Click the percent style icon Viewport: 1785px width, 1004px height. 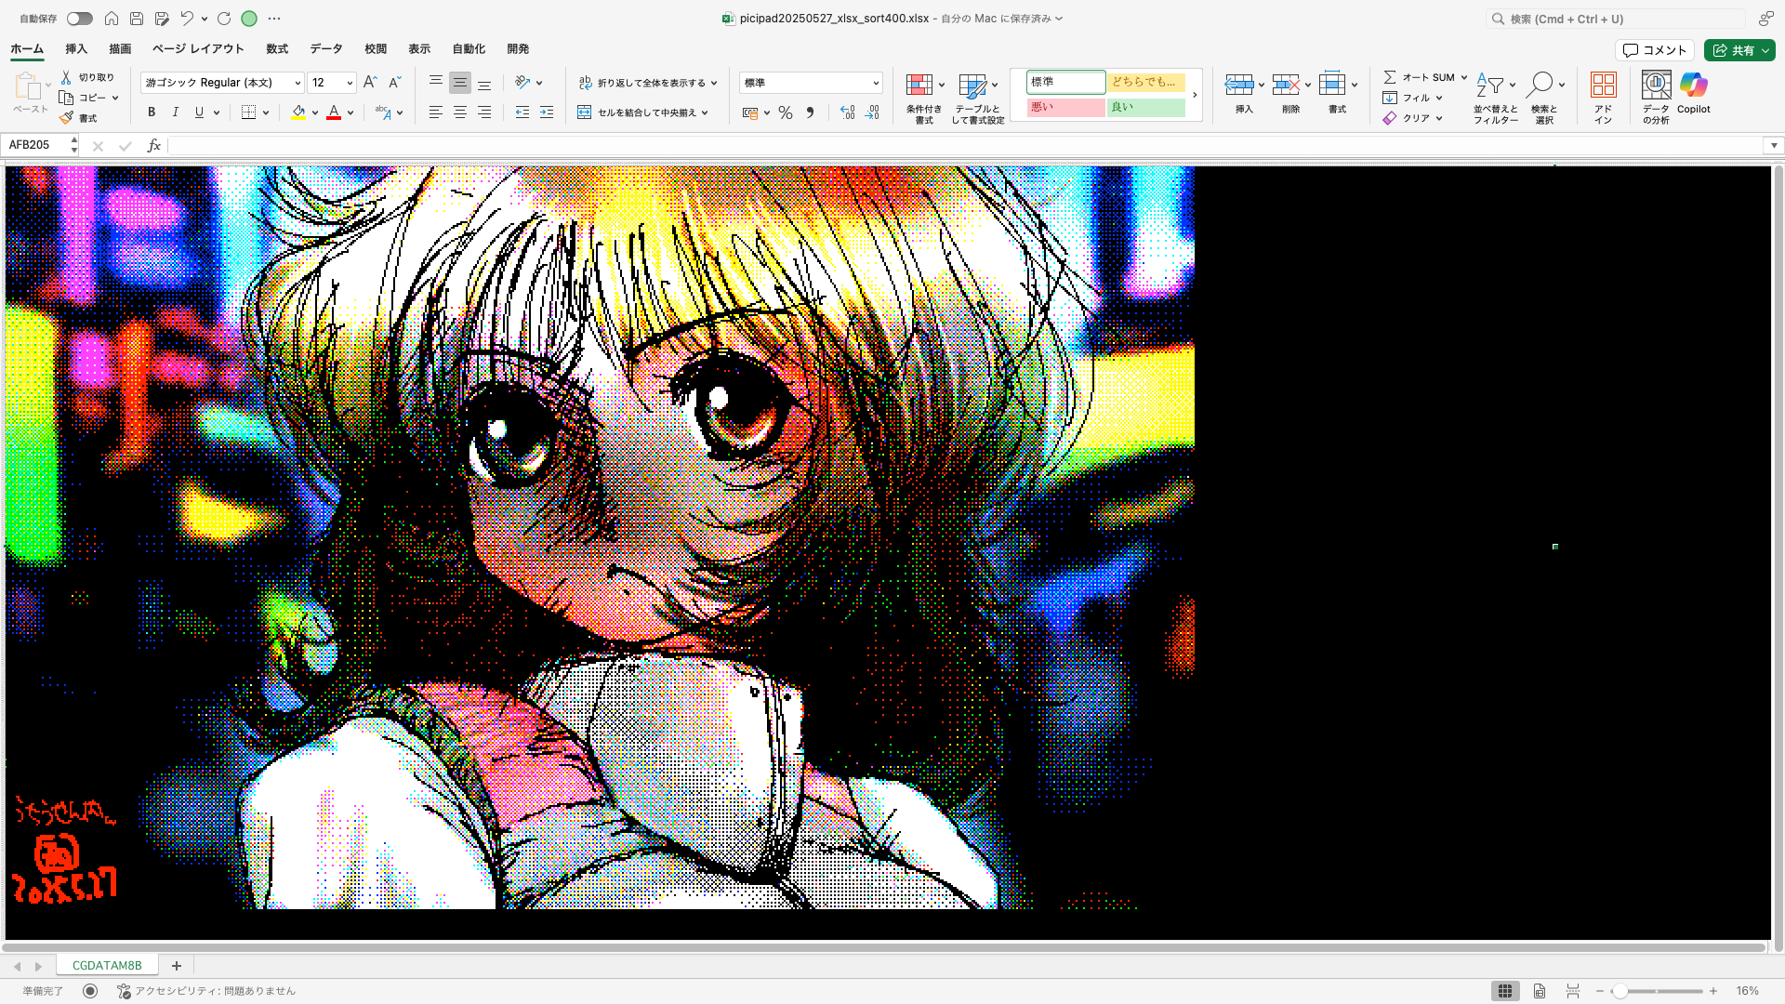pos(786,112)
